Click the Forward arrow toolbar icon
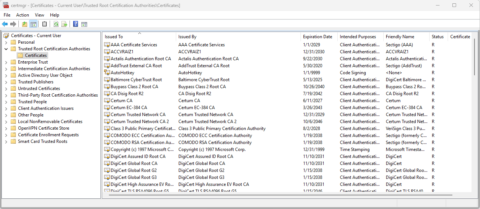Screen dimensions: 480x209 tap(13, 24)
